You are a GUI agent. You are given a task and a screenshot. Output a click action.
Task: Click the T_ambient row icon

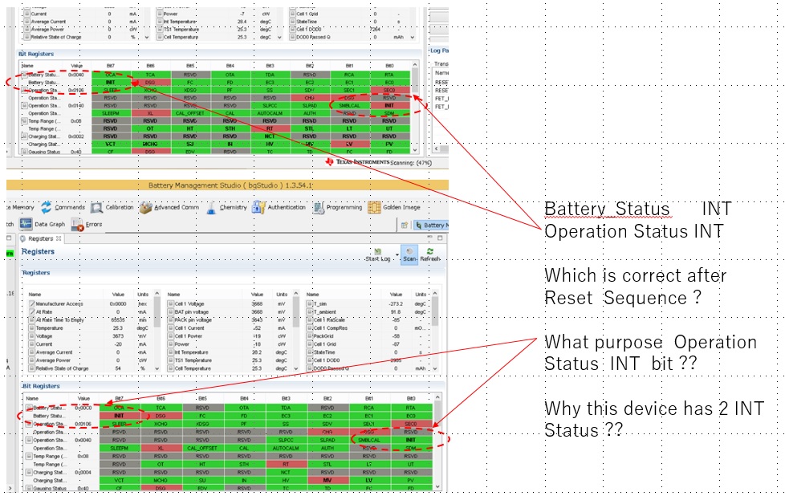click(310, 312)
